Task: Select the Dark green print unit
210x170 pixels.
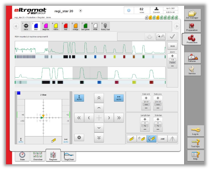Action: tap(85, 26)
